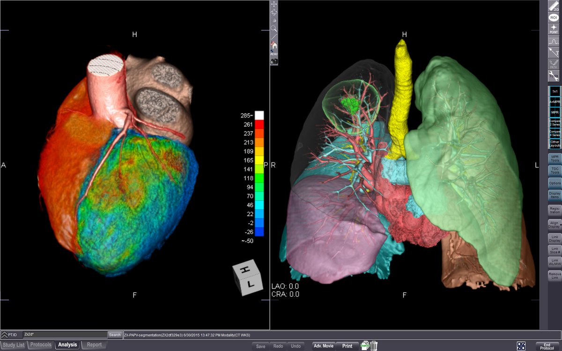Select Compare 4 Series layout
Image resolution: width=562 pixels, height=351 pixels.
(555, 133)
